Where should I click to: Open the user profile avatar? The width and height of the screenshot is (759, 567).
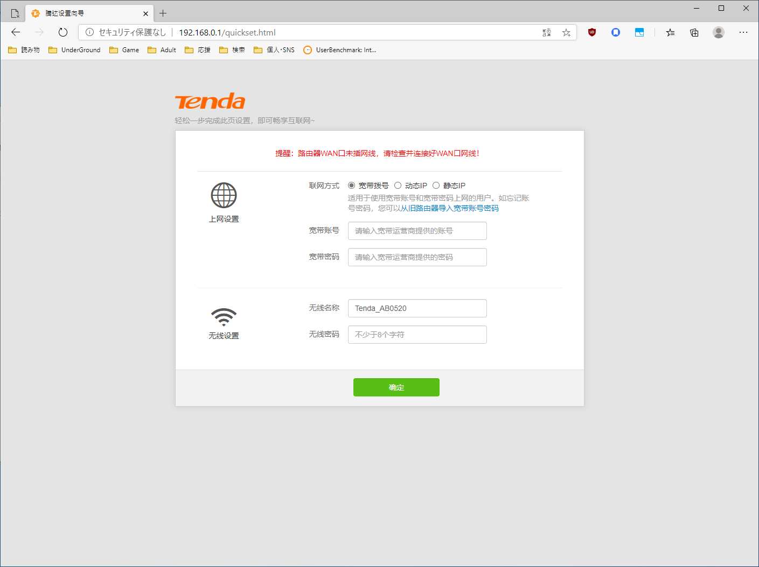coord(719,32)
